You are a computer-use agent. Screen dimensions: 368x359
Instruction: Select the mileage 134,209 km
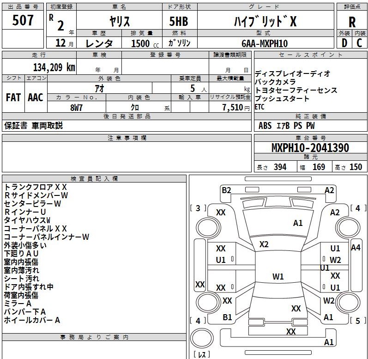coord(54,67)
